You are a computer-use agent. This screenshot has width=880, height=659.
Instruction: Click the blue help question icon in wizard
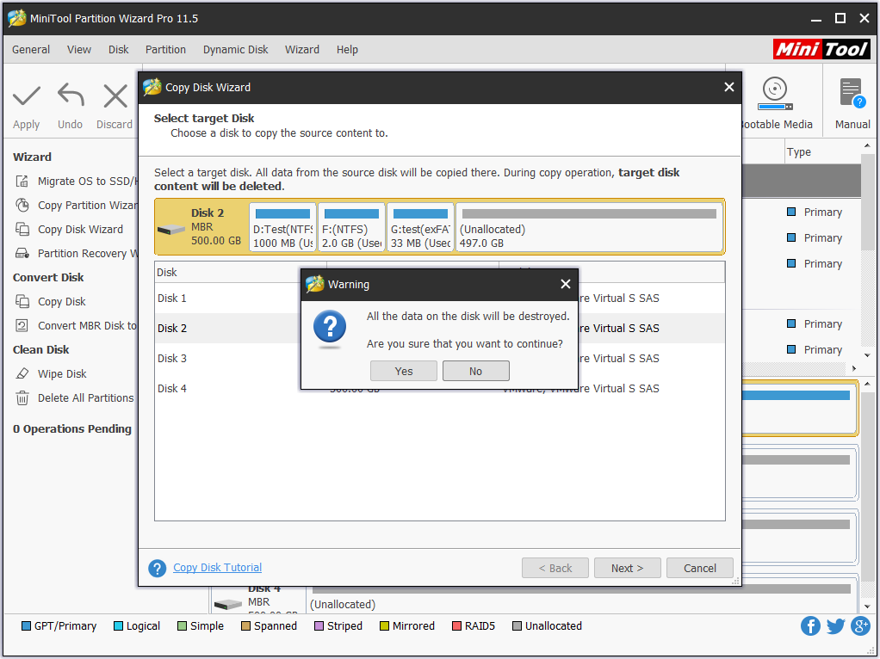[157, 568]
